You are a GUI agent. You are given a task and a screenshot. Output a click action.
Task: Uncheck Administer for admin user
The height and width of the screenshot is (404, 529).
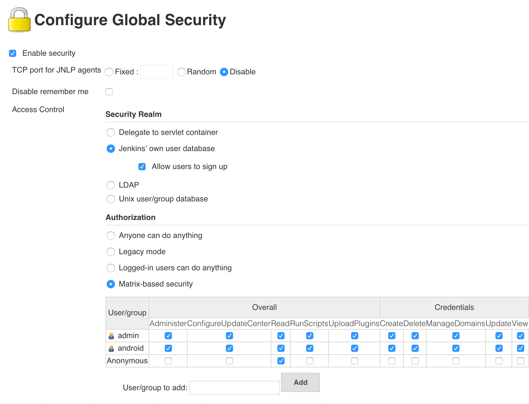tap(168, 336)
